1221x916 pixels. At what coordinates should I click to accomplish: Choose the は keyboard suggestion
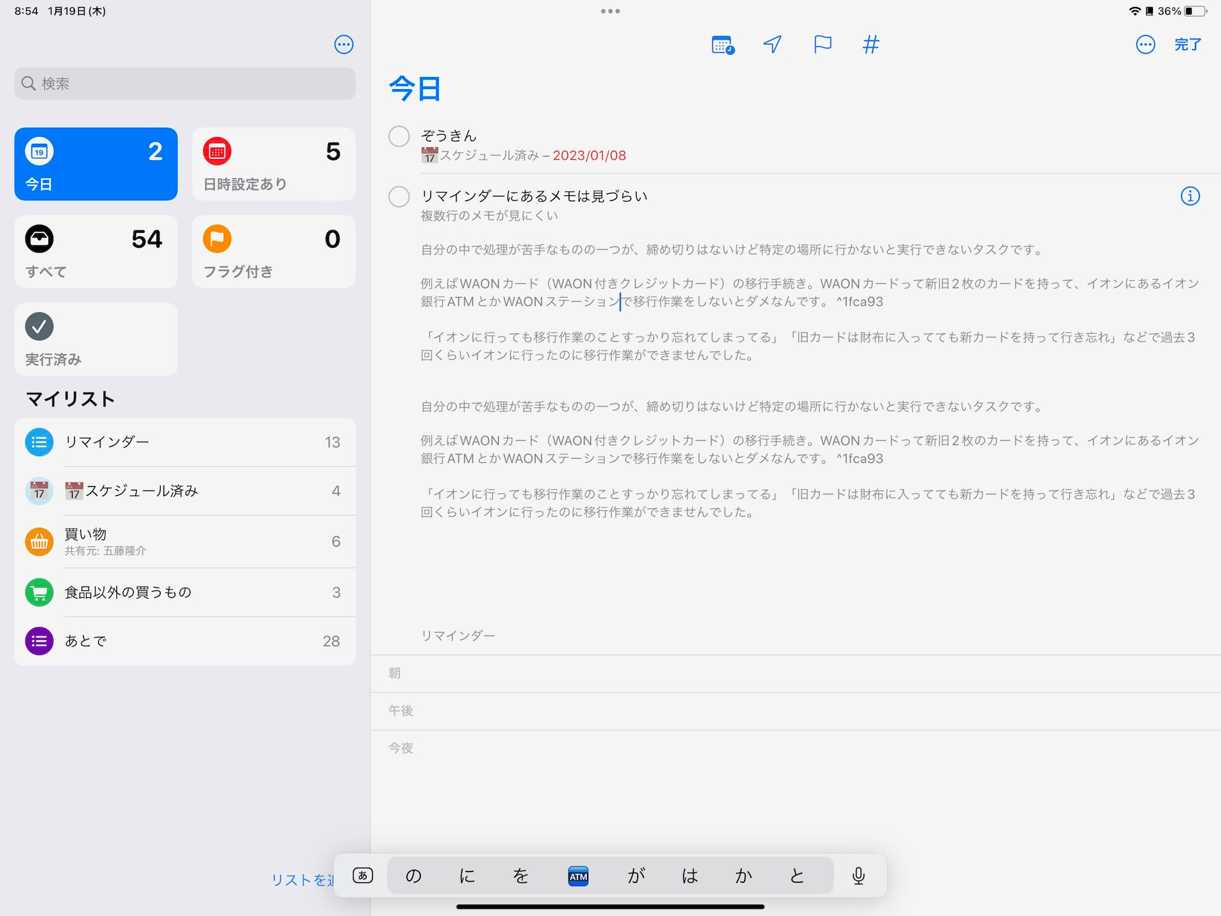pos(690,876)
